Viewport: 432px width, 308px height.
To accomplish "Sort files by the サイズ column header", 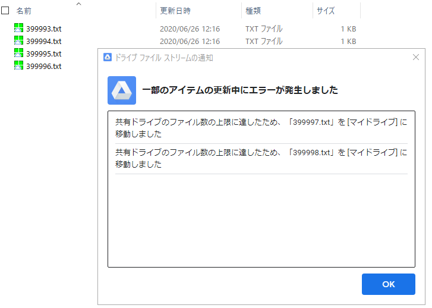I will pyautogui.click(x=326, y=11).
